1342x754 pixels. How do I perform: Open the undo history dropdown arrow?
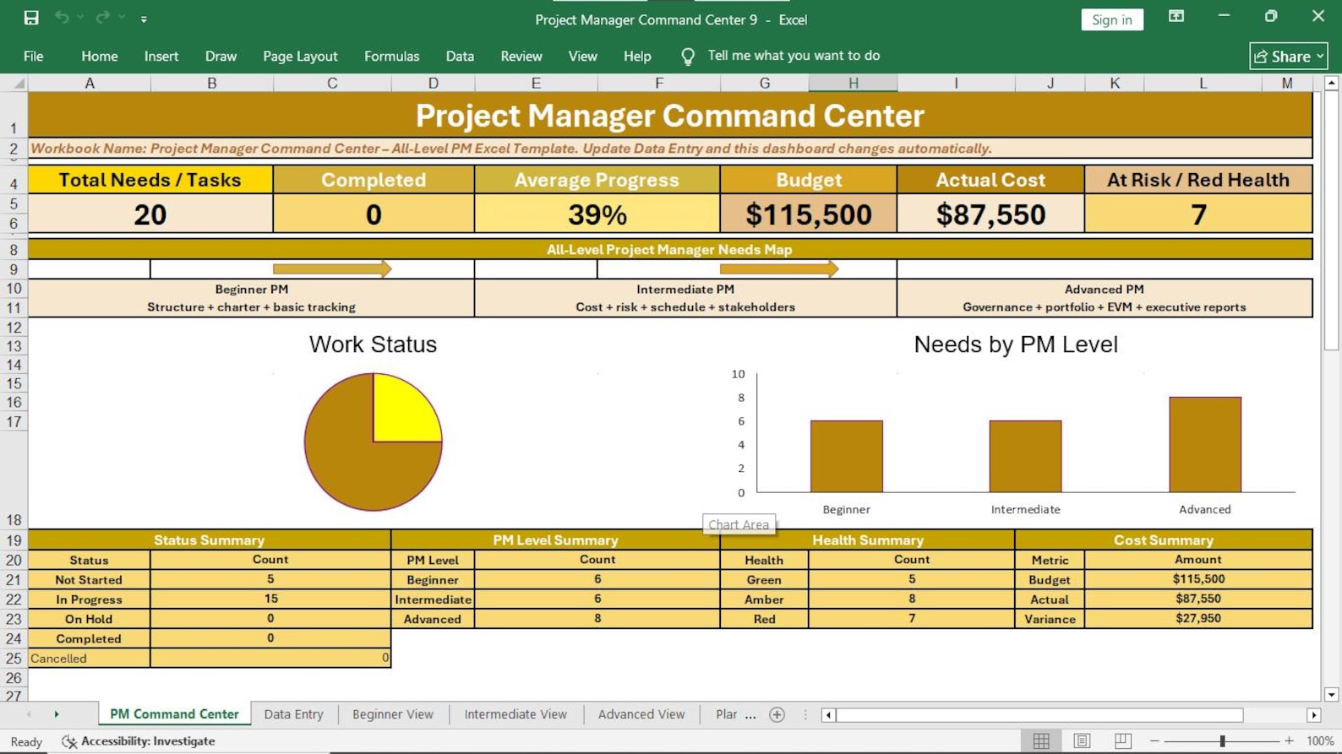click(x=80, y=18)
